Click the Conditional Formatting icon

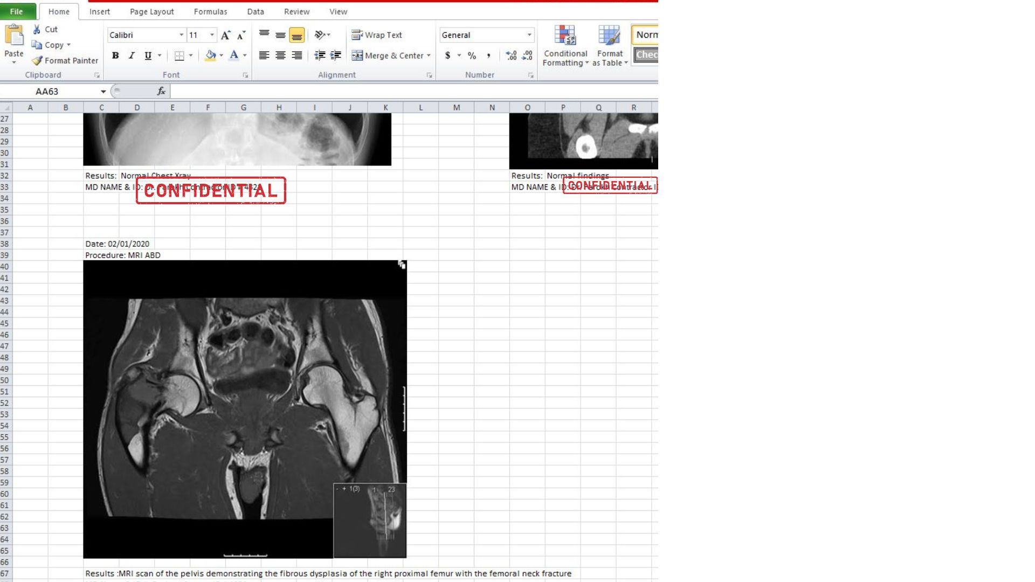coord(564,36)
